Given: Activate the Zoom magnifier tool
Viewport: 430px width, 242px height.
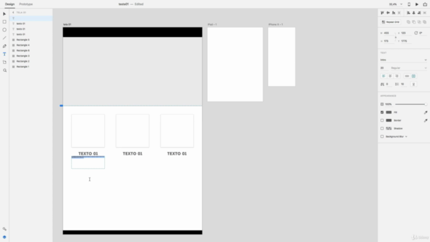Looking at the screenshot, I should (5, 71).
